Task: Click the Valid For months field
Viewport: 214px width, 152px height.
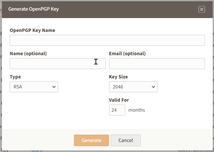Action: pyautogui.click(x=117, y=110)
